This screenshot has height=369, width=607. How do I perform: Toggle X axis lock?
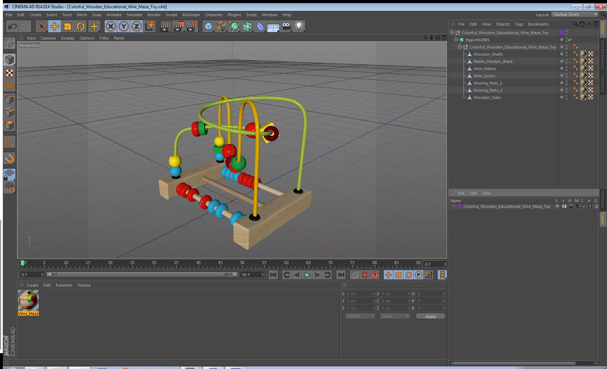[111, 26]
